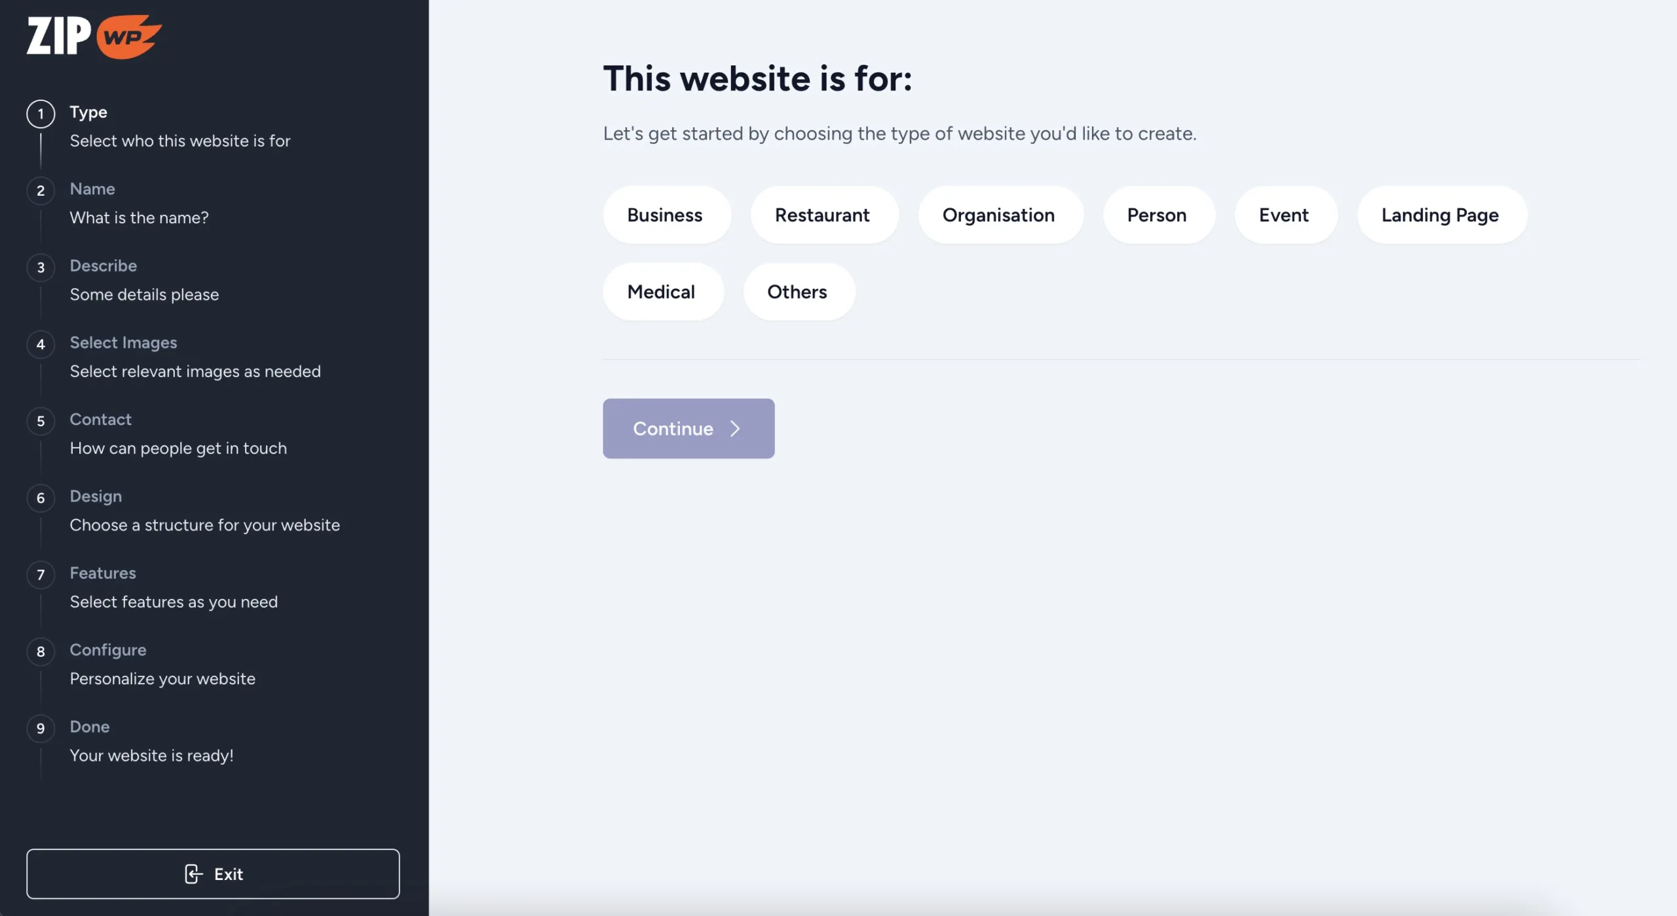
Task: Select the Business website type
Action: click(665, 213)
